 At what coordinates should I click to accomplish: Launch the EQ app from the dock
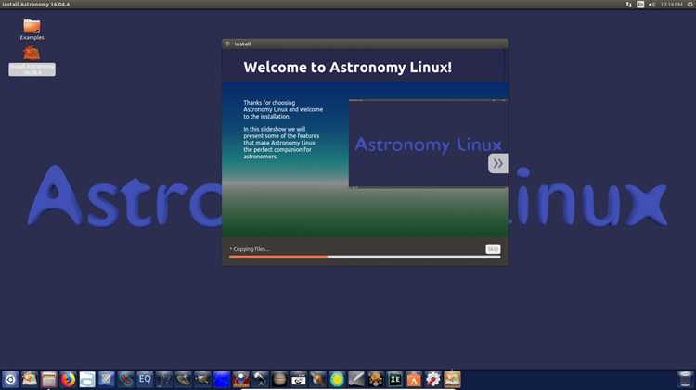click(x=145, y=380)
